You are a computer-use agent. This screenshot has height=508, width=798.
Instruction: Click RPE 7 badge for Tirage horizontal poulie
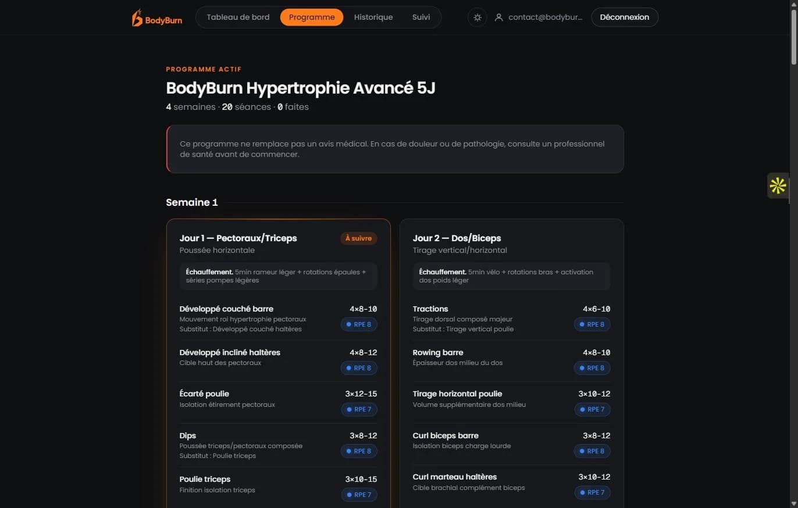tap(592, 409)
